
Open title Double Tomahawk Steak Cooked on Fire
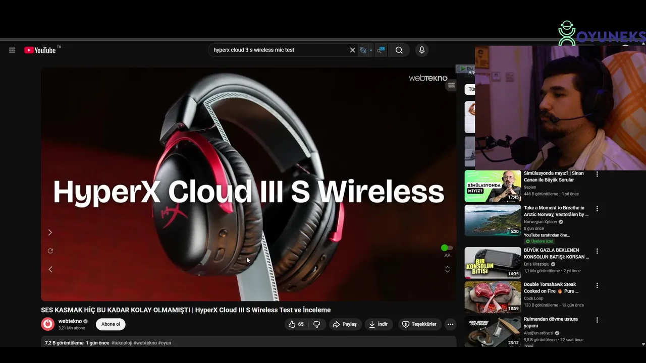(551, 288)
